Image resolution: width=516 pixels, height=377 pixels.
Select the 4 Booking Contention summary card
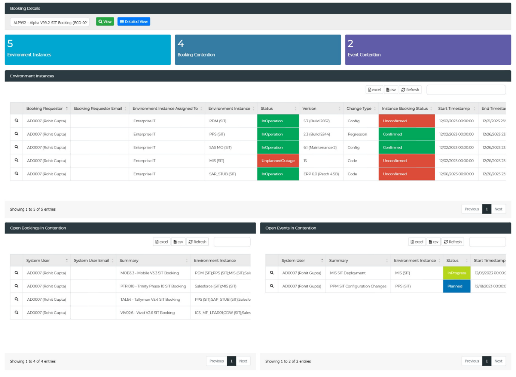pyautogui.click(x=258, y=50)
